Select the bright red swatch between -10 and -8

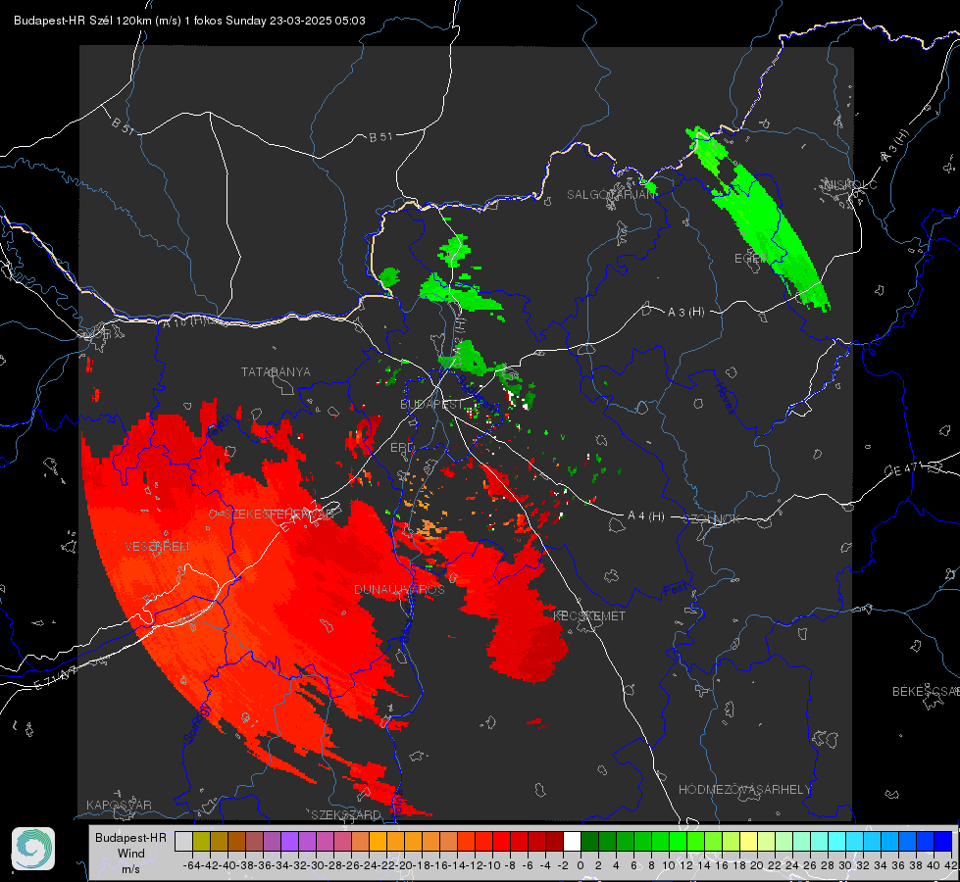pos(501,842)
